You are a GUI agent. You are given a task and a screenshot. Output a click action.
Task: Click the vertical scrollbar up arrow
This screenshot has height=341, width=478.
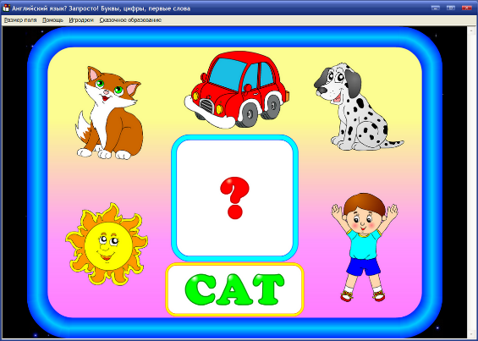click(471, 30)
